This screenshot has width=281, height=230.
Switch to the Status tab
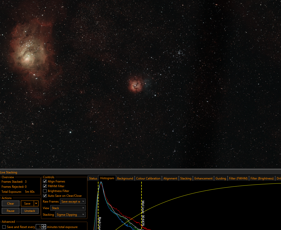click(93, 178)
